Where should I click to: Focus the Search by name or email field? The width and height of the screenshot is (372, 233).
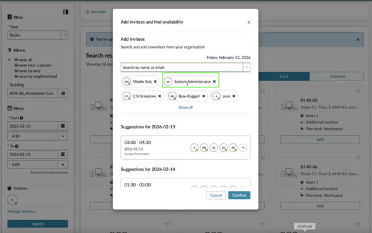click(182, 68)
